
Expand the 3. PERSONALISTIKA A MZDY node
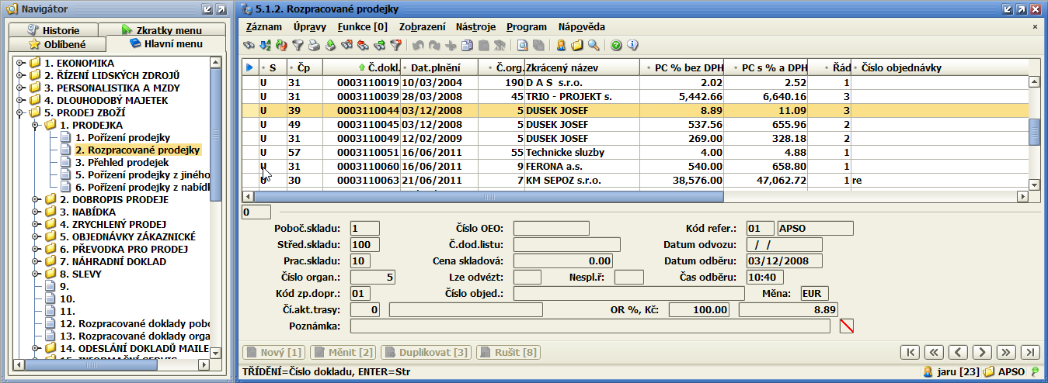[x=19, y=88]
